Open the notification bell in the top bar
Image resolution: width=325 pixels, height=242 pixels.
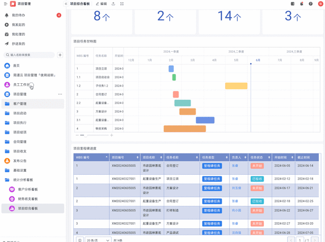(301, 4)
